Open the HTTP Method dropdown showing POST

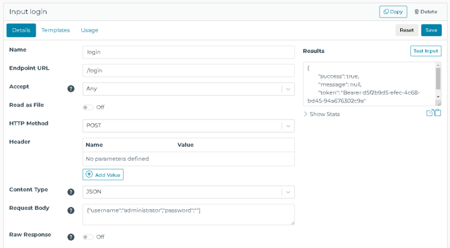point(189,126)
